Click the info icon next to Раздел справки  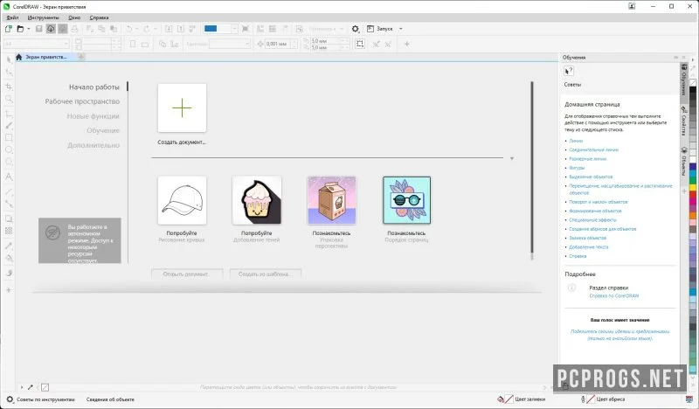tap(572, 288)
